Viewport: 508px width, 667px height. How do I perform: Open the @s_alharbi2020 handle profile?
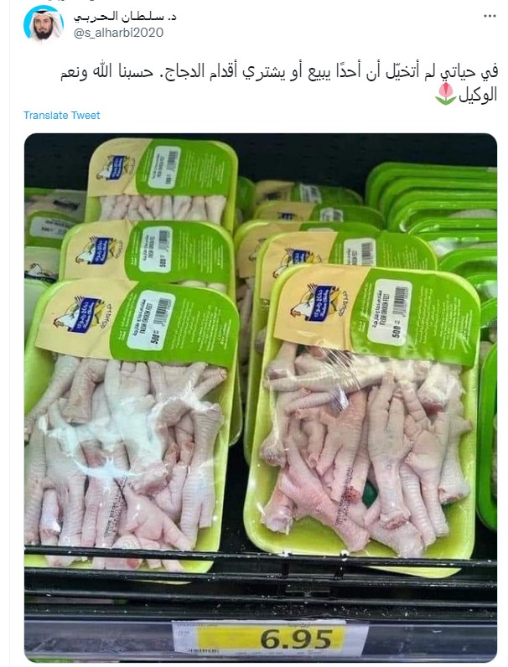coord(119,33)
